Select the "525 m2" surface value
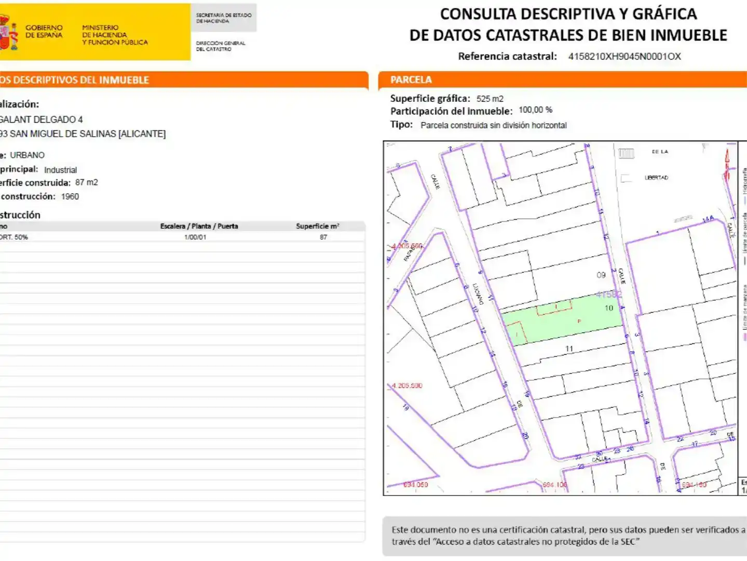 click(x=490, y=99)
